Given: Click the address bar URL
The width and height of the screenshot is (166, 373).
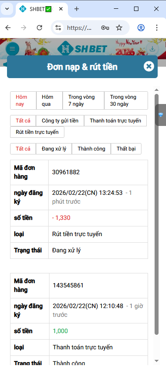Looking at the screenshot, I should (79, 28).
